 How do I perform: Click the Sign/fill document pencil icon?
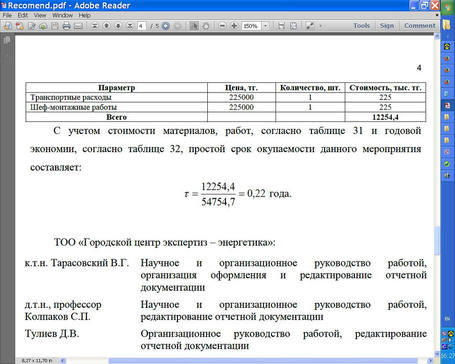pyautogui.click(x=32, y=26)
